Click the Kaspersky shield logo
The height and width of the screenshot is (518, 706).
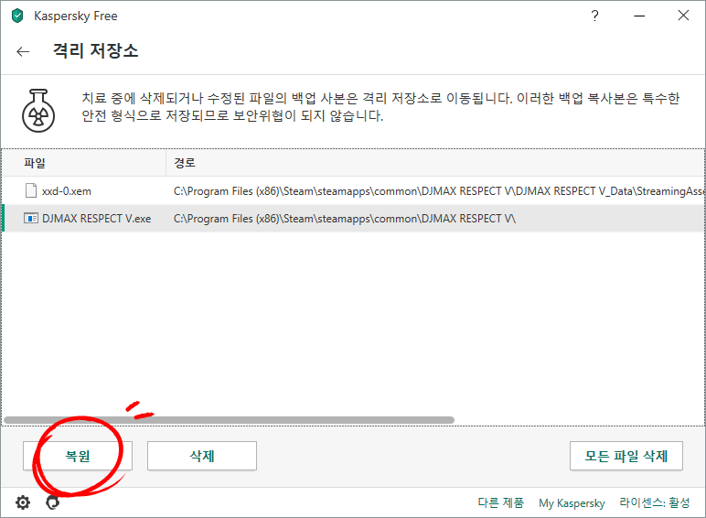[17, 16]
